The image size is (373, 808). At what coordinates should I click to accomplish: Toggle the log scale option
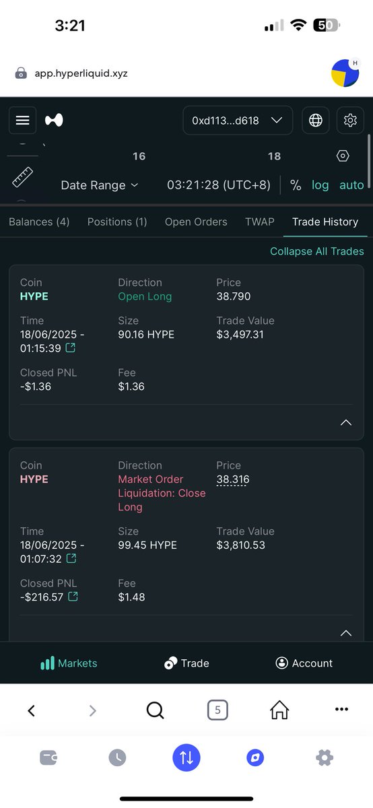(x=320, y=185)
